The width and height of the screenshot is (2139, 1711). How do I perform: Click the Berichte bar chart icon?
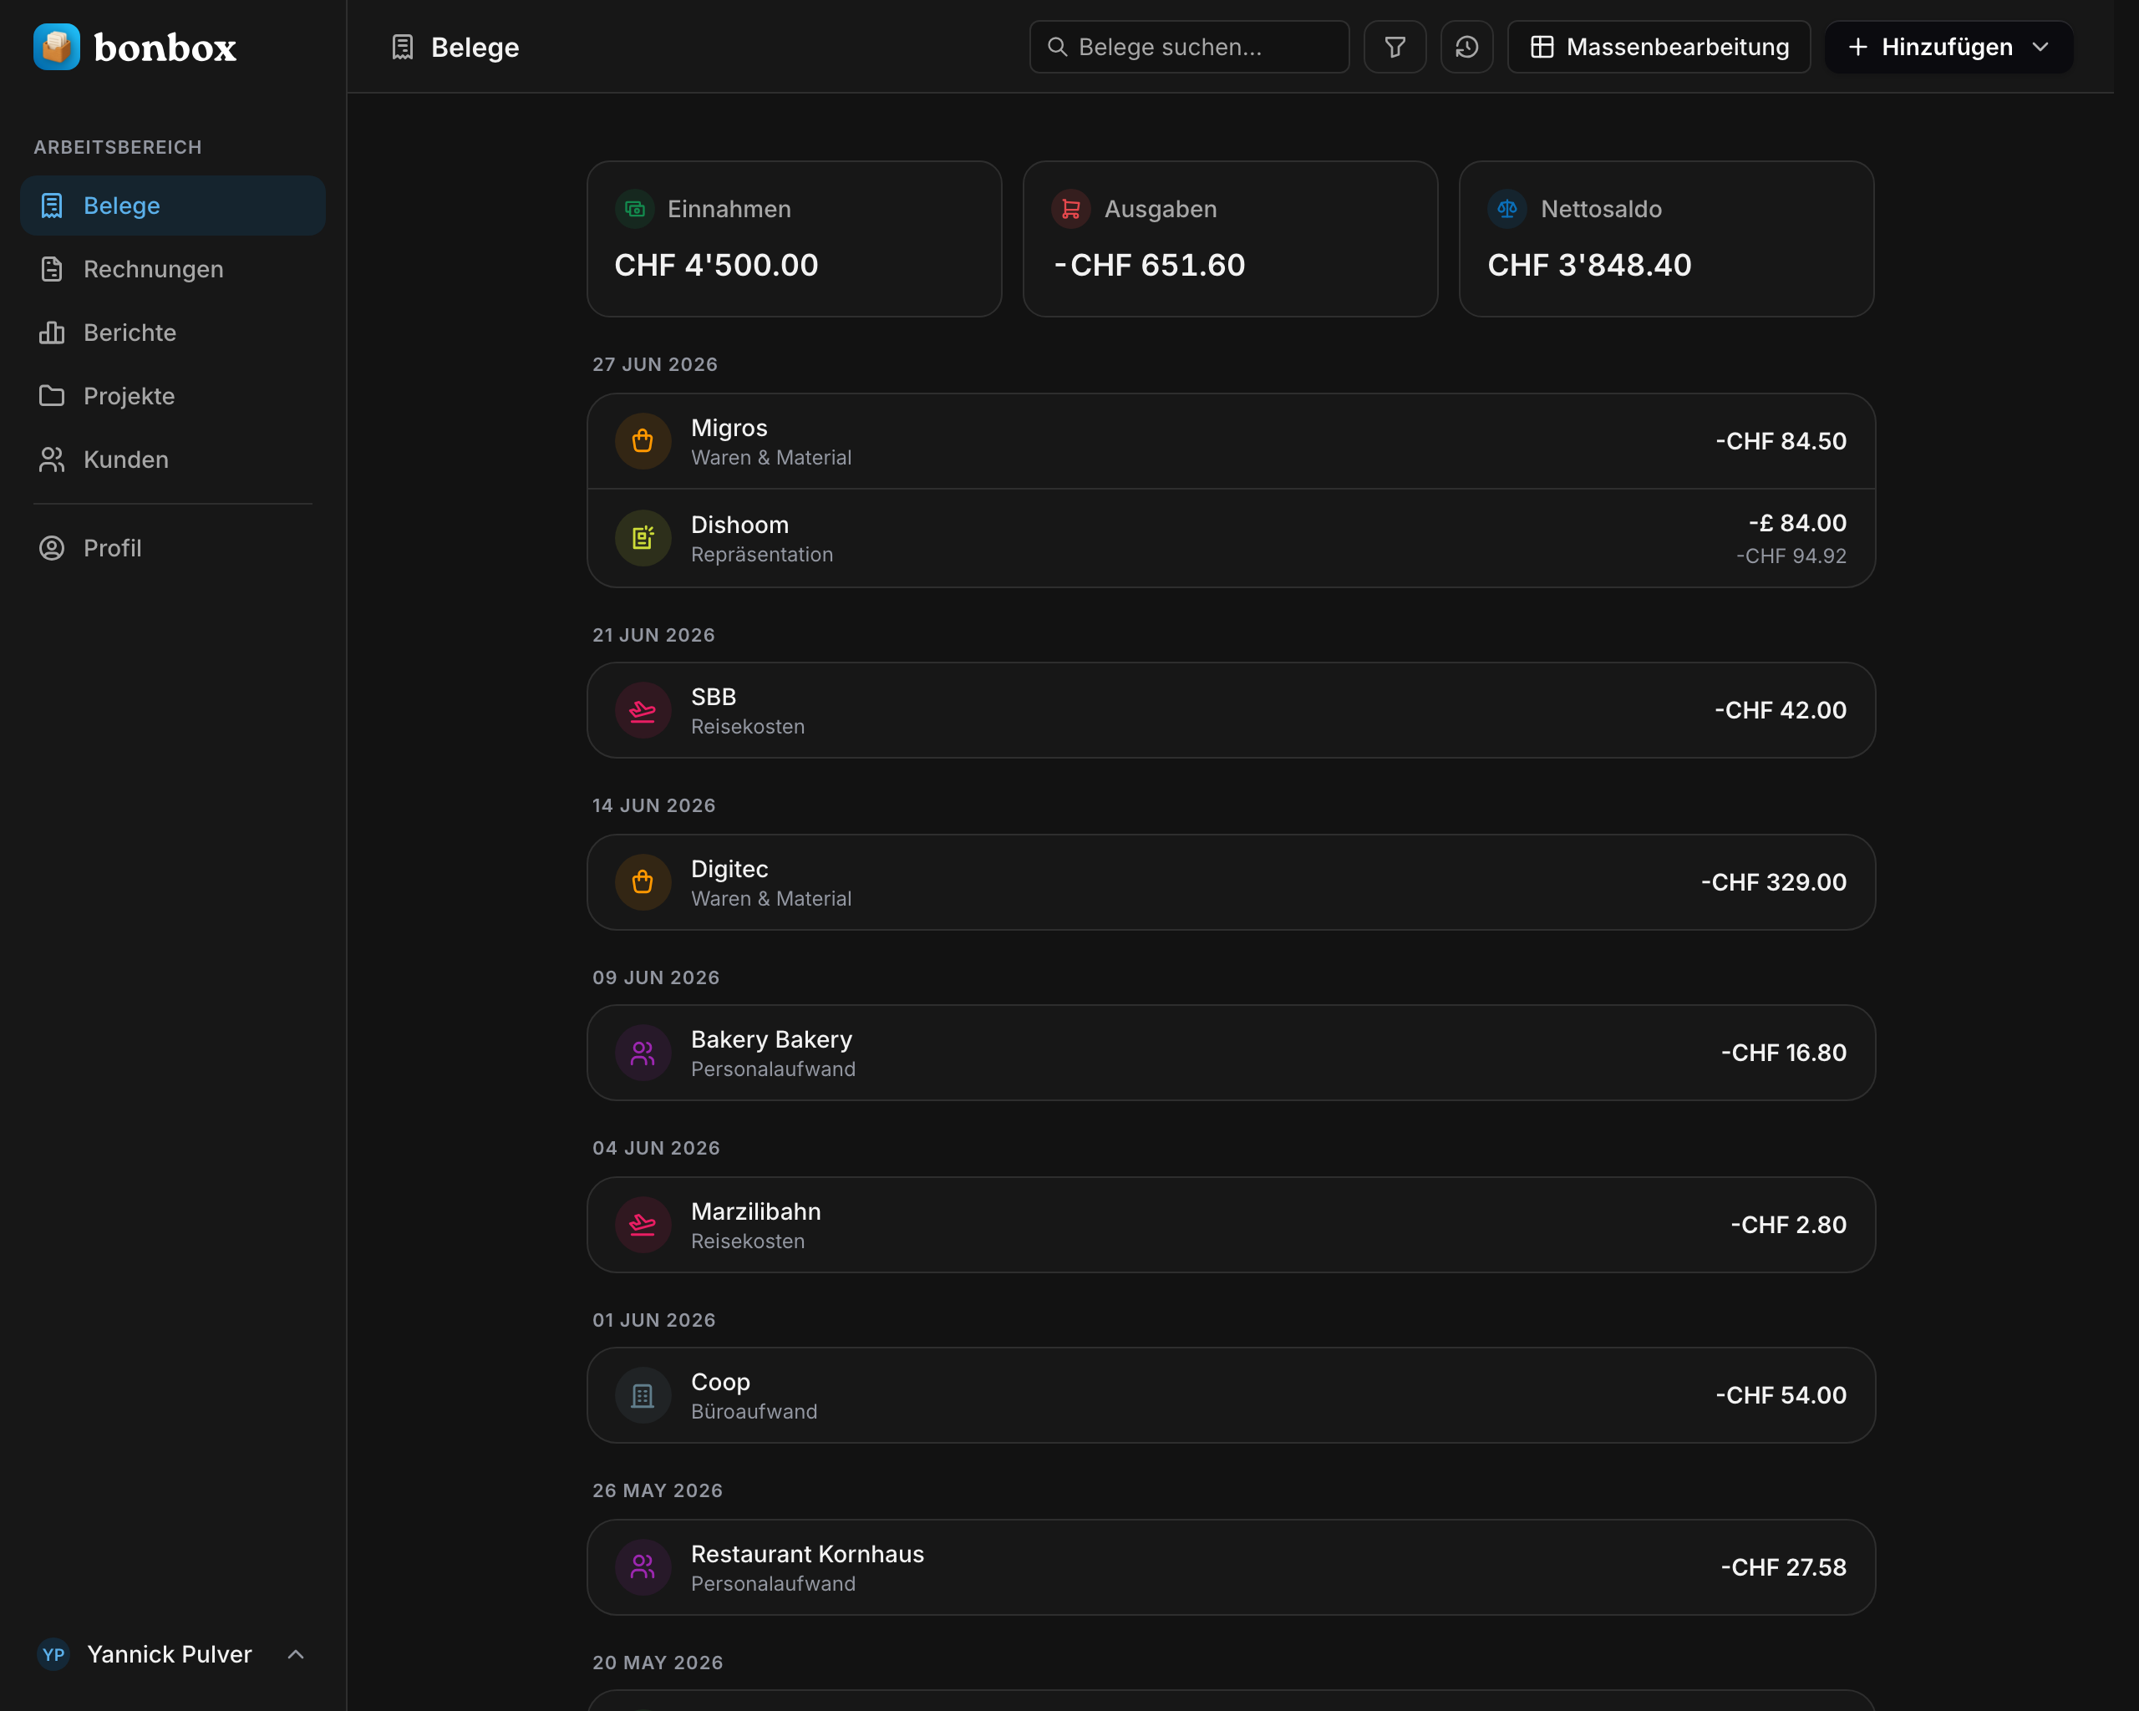52,333
